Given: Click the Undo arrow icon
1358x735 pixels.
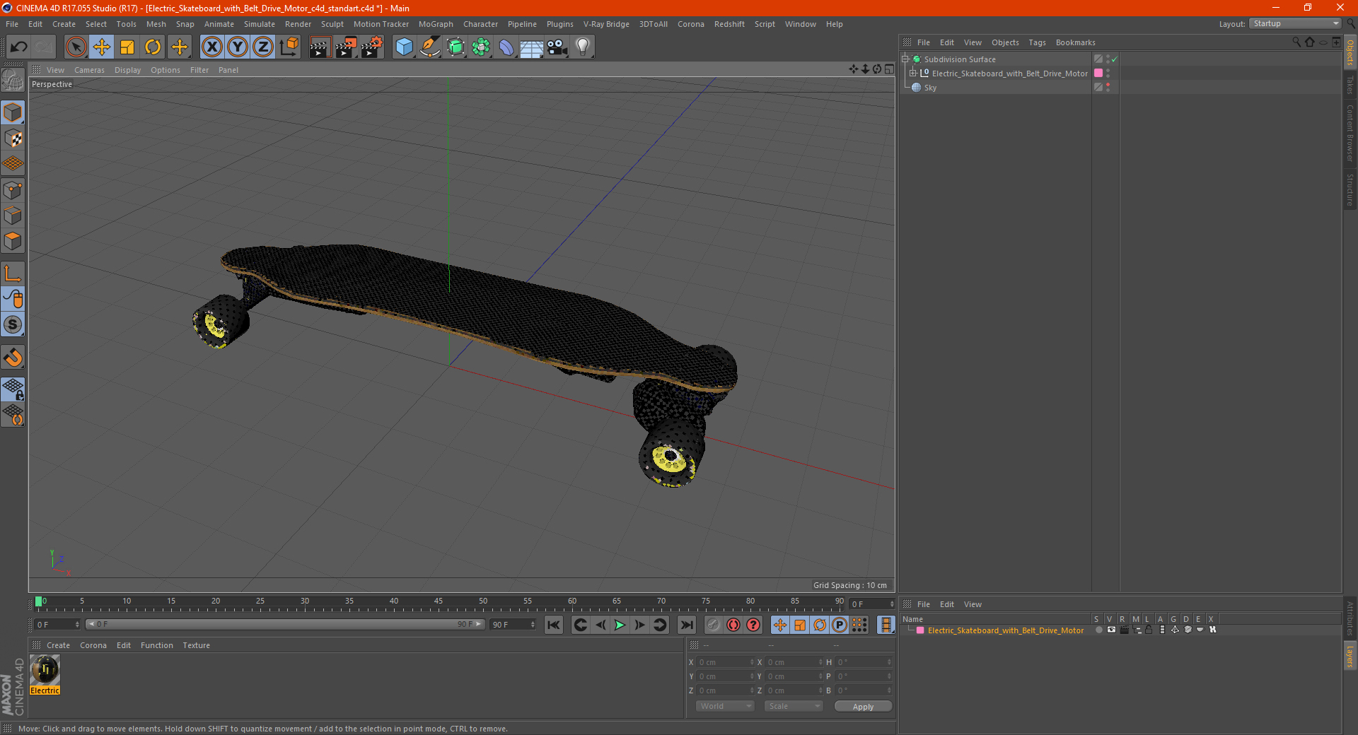Looking at the screenshot, I should click(19, 47).
